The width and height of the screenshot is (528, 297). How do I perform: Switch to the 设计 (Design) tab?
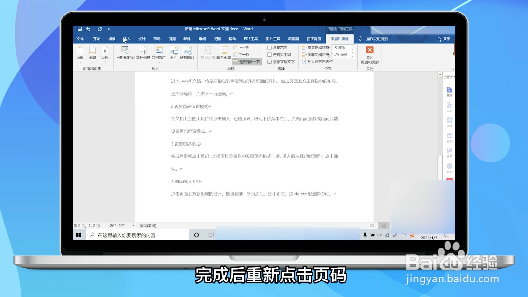pyautogui.click(x=142, y=39)
